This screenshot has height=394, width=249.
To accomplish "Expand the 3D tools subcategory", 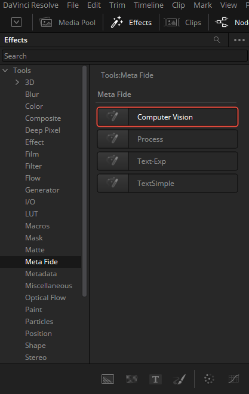I will point(17,82).
